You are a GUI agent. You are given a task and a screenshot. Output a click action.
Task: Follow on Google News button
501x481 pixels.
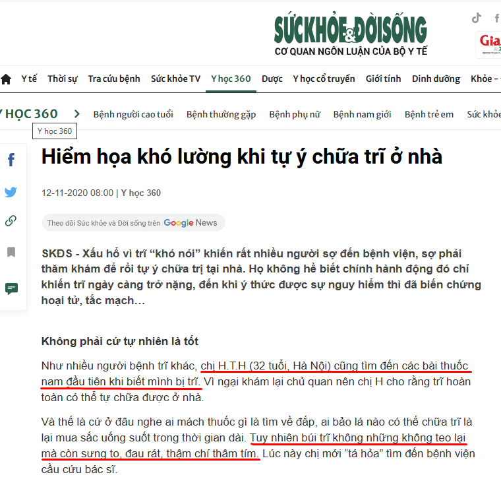134,222
